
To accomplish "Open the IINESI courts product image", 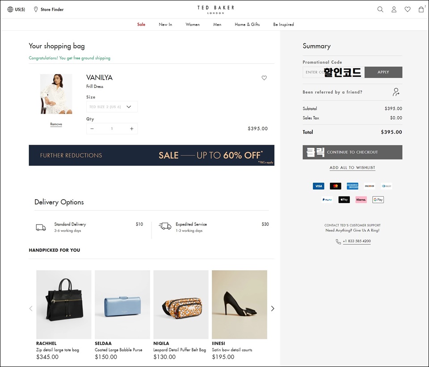I will (240, 304).
